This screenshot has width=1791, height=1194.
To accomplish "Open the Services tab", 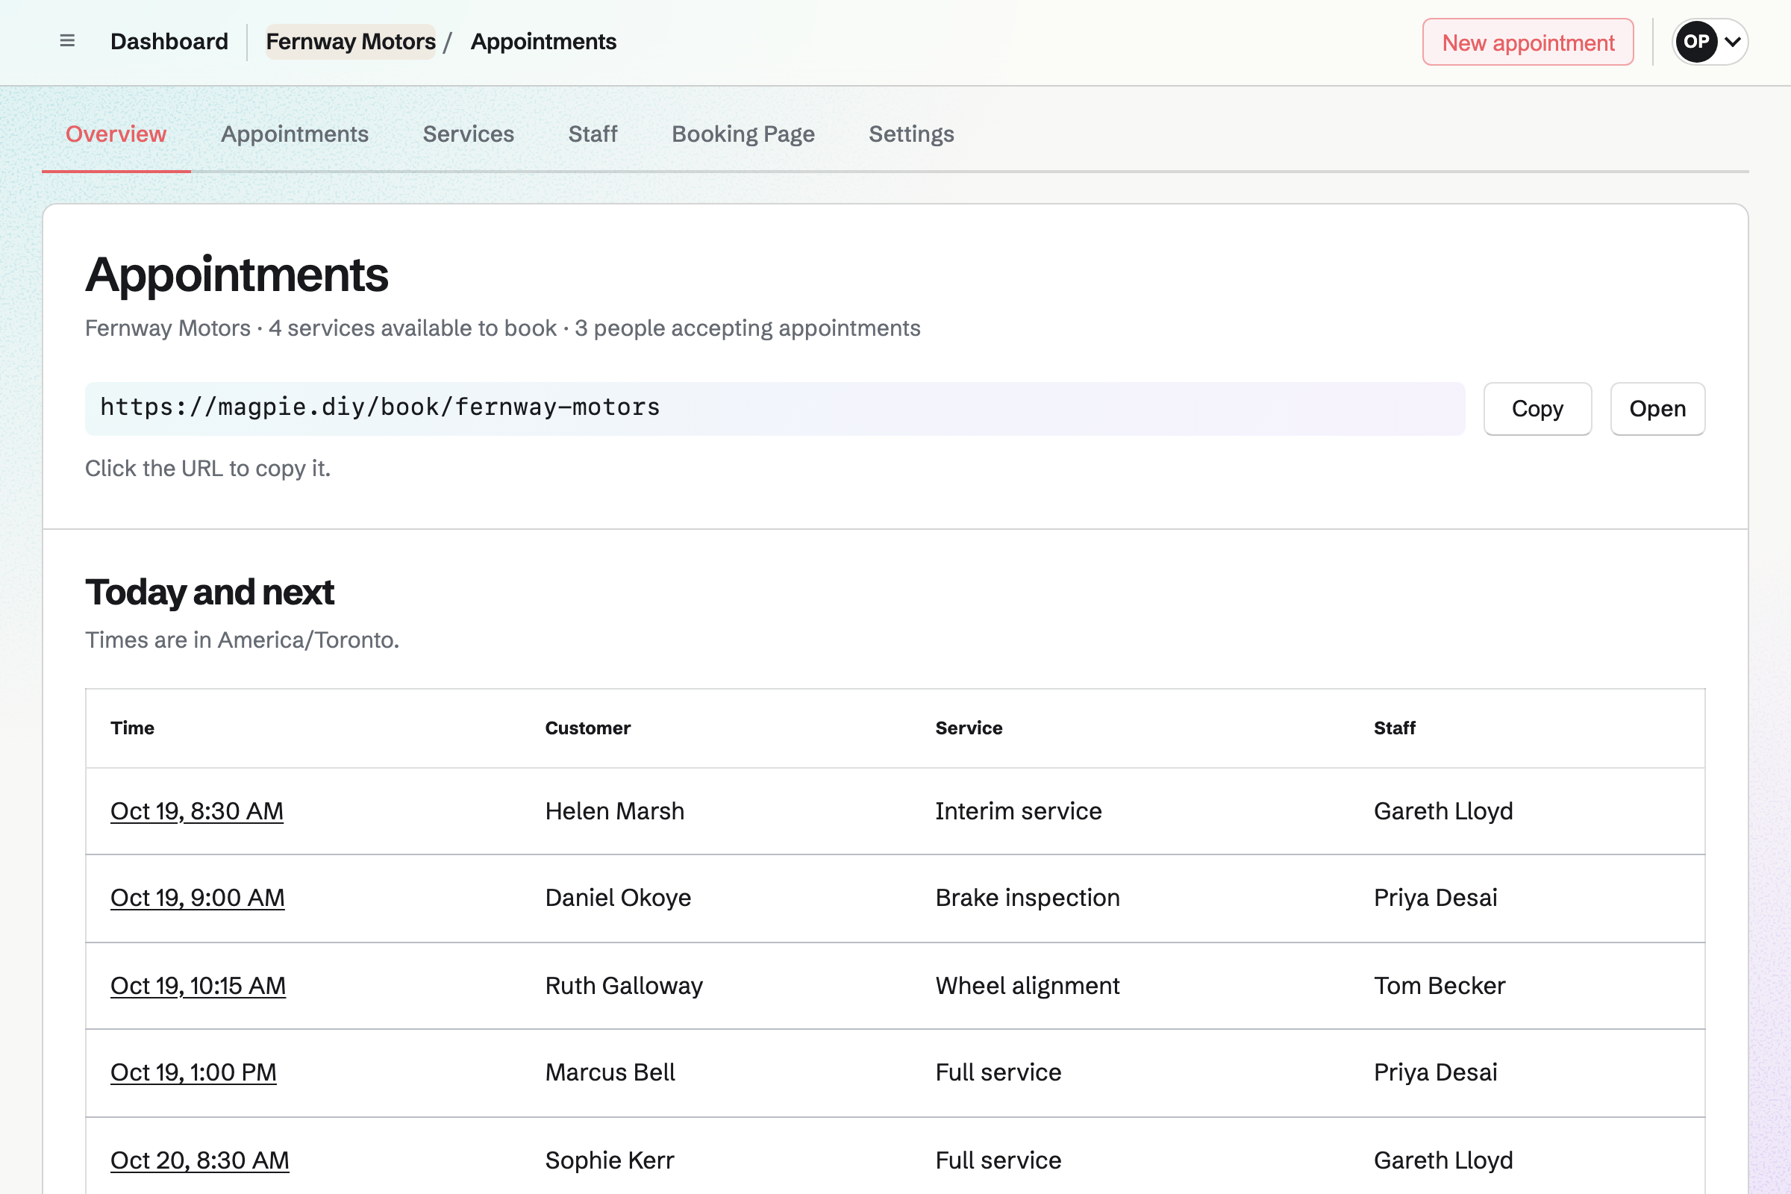I will pyautogui.click(x=469, y=134).
